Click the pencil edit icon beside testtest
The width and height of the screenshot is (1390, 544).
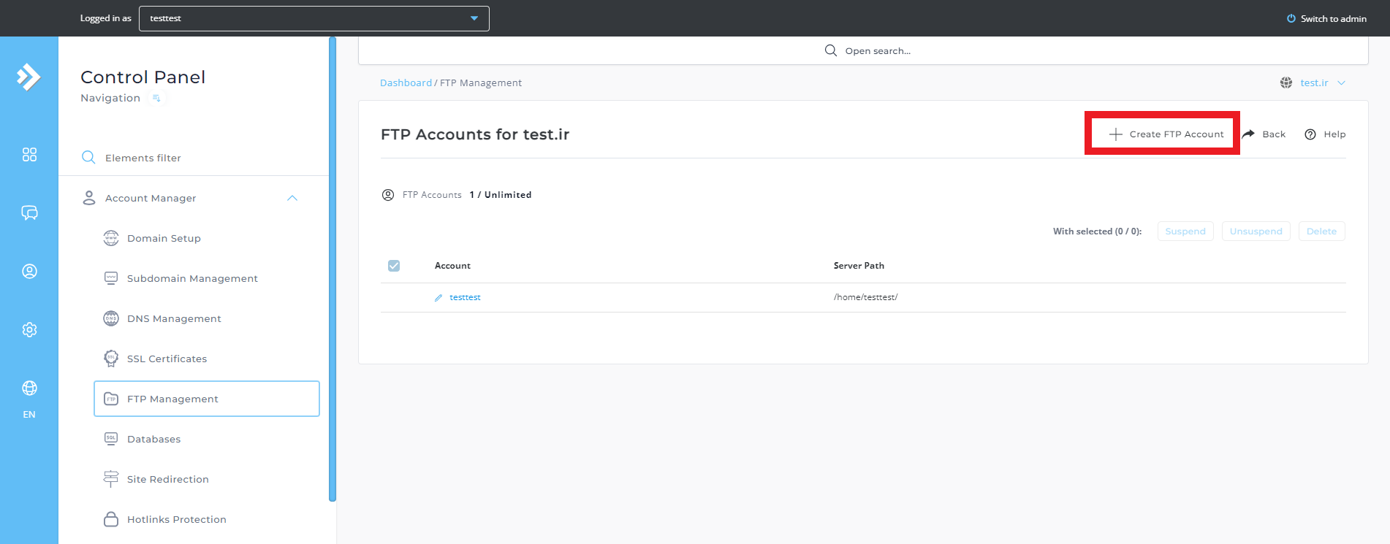click(x=438, y=298)
